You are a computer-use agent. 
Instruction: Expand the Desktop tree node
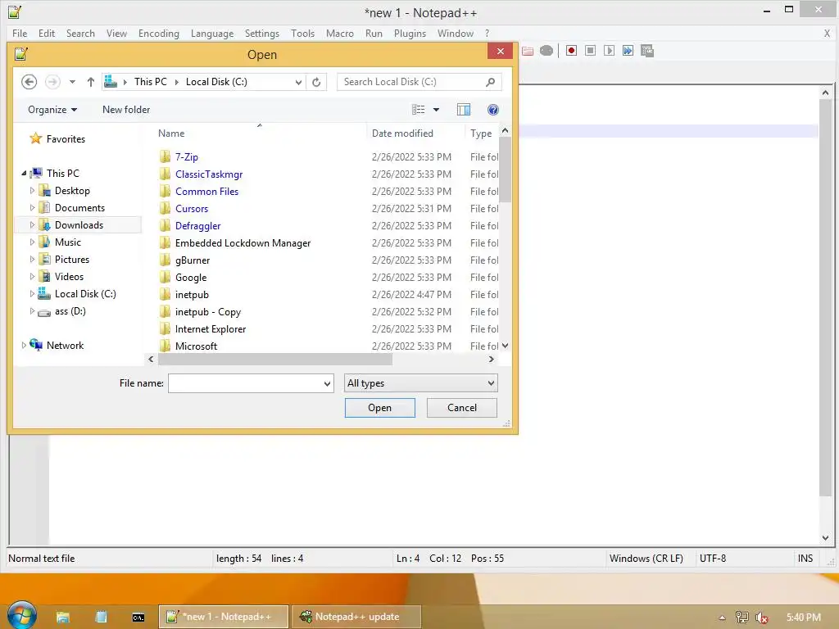pos(32,190)
